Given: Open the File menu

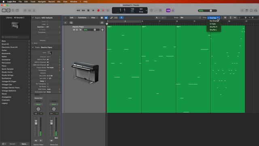Looking at the screenshot, I should 20,2.
